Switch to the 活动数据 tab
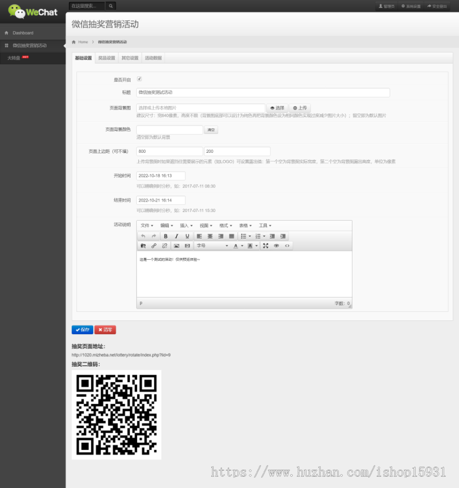 click(154, 58)
